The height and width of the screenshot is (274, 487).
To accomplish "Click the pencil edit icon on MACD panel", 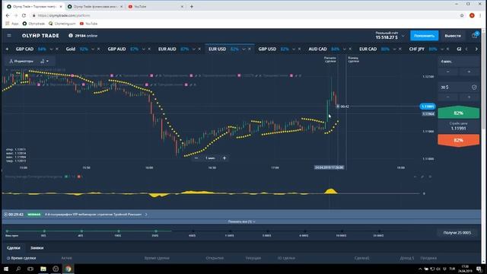I will pos(422,177).
